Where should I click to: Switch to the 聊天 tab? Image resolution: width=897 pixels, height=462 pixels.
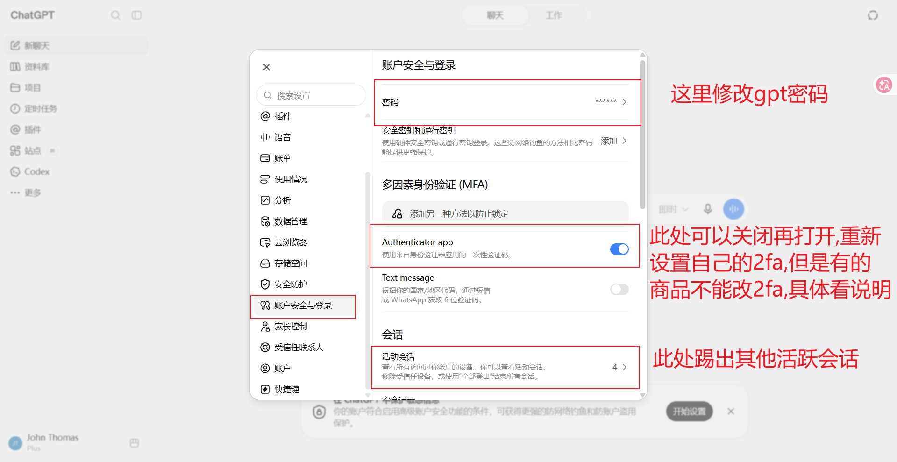495,15
